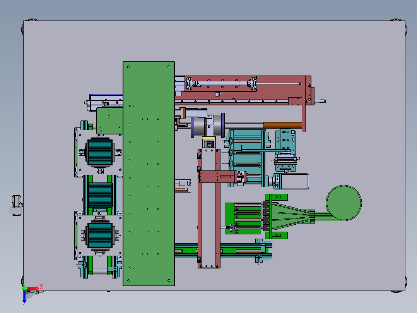Select the tall red vertical bracket at top right
The height and width of the screenshot is (313, 417).
point(304,104)
